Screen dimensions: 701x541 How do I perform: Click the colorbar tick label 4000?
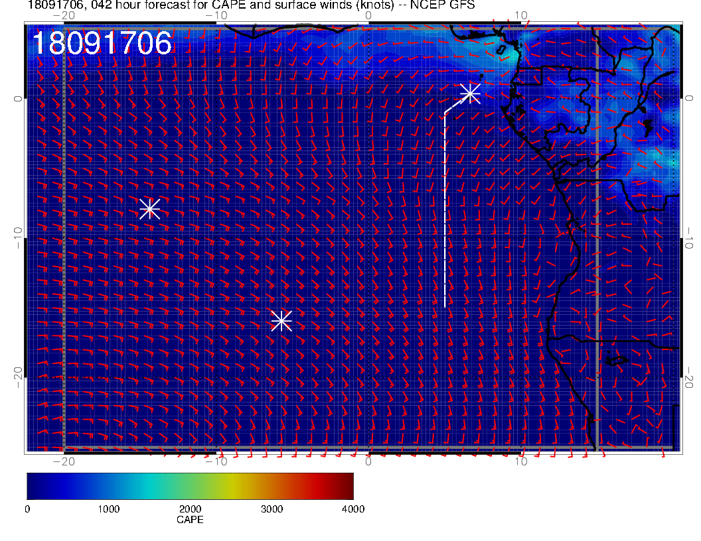pyautogui.click(x=353, y=509)
